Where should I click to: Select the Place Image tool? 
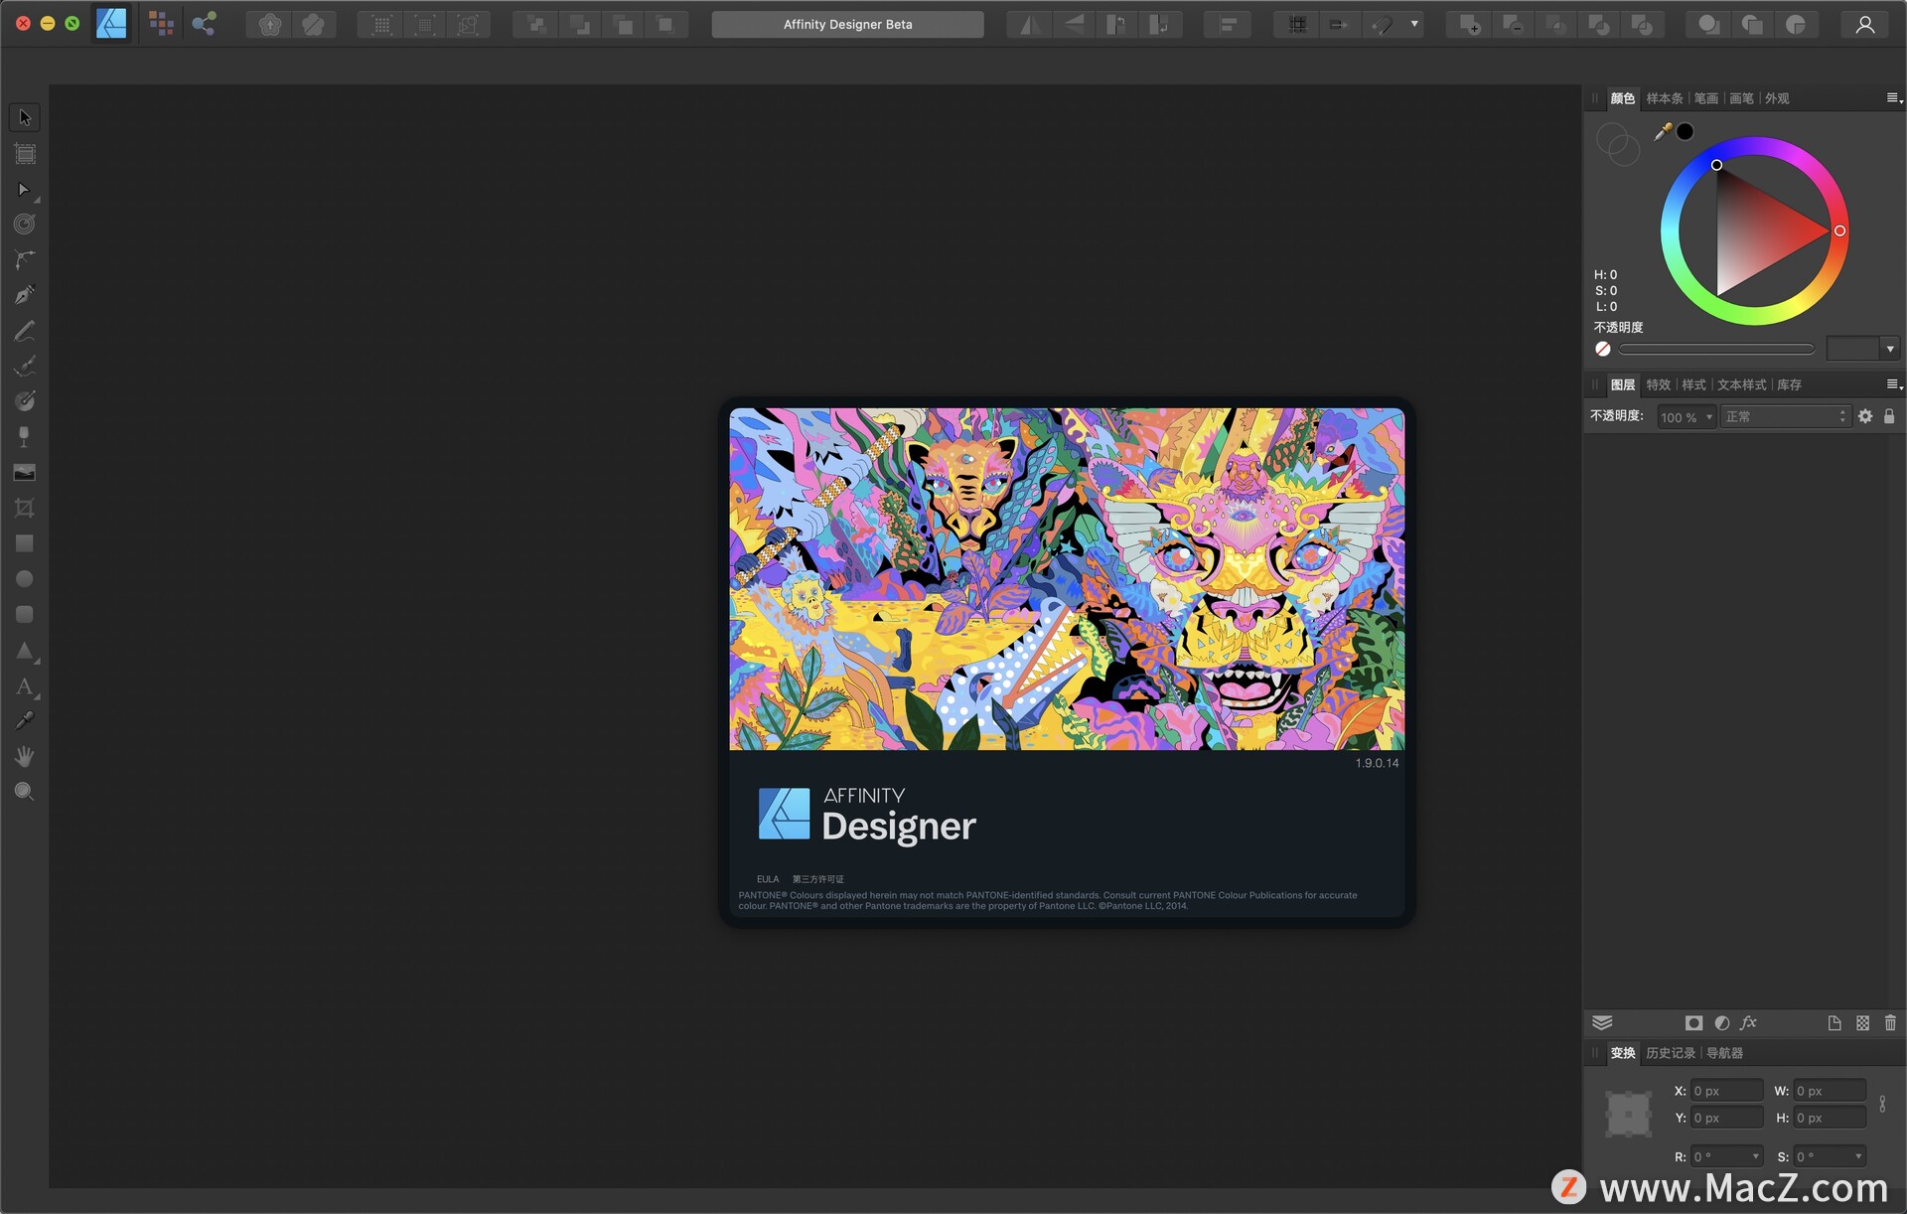[25, 473]
